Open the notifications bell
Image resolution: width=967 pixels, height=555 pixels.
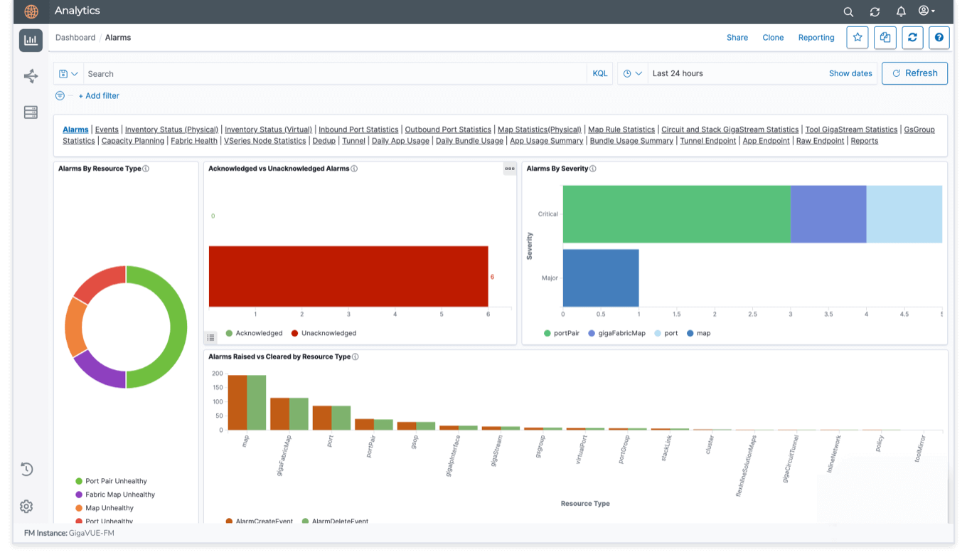coord(901,12)
